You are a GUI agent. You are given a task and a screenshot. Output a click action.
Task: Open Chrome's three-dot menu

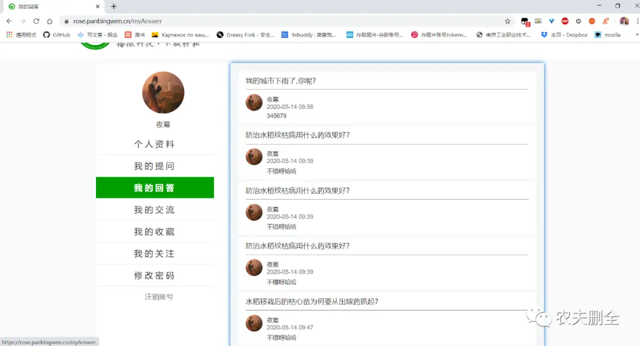(x=638, y=21)
